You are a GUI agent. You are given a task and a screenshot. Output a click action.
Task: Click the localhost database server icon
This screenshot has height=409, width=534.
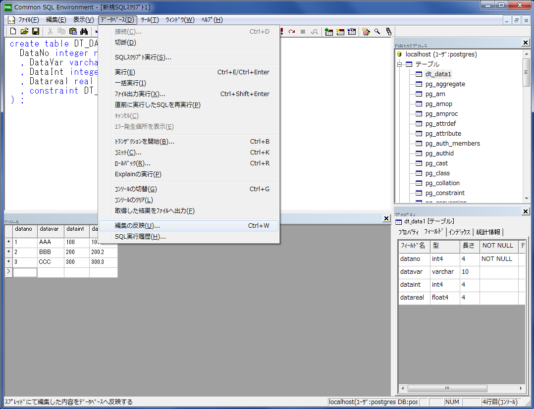(x=399, y=54)
